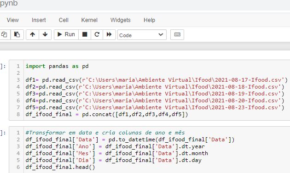This screenshot has width=290, height=173.
Task: Click the df5 read_csv 2021-08-23 line
Action: tap(155, 107)
